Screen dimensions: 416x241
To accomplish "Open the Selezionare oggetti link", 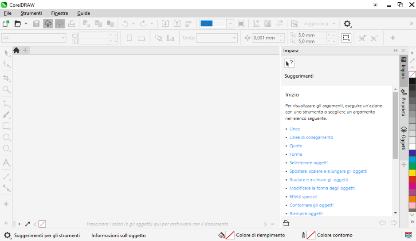I will [x=309, y=163].
